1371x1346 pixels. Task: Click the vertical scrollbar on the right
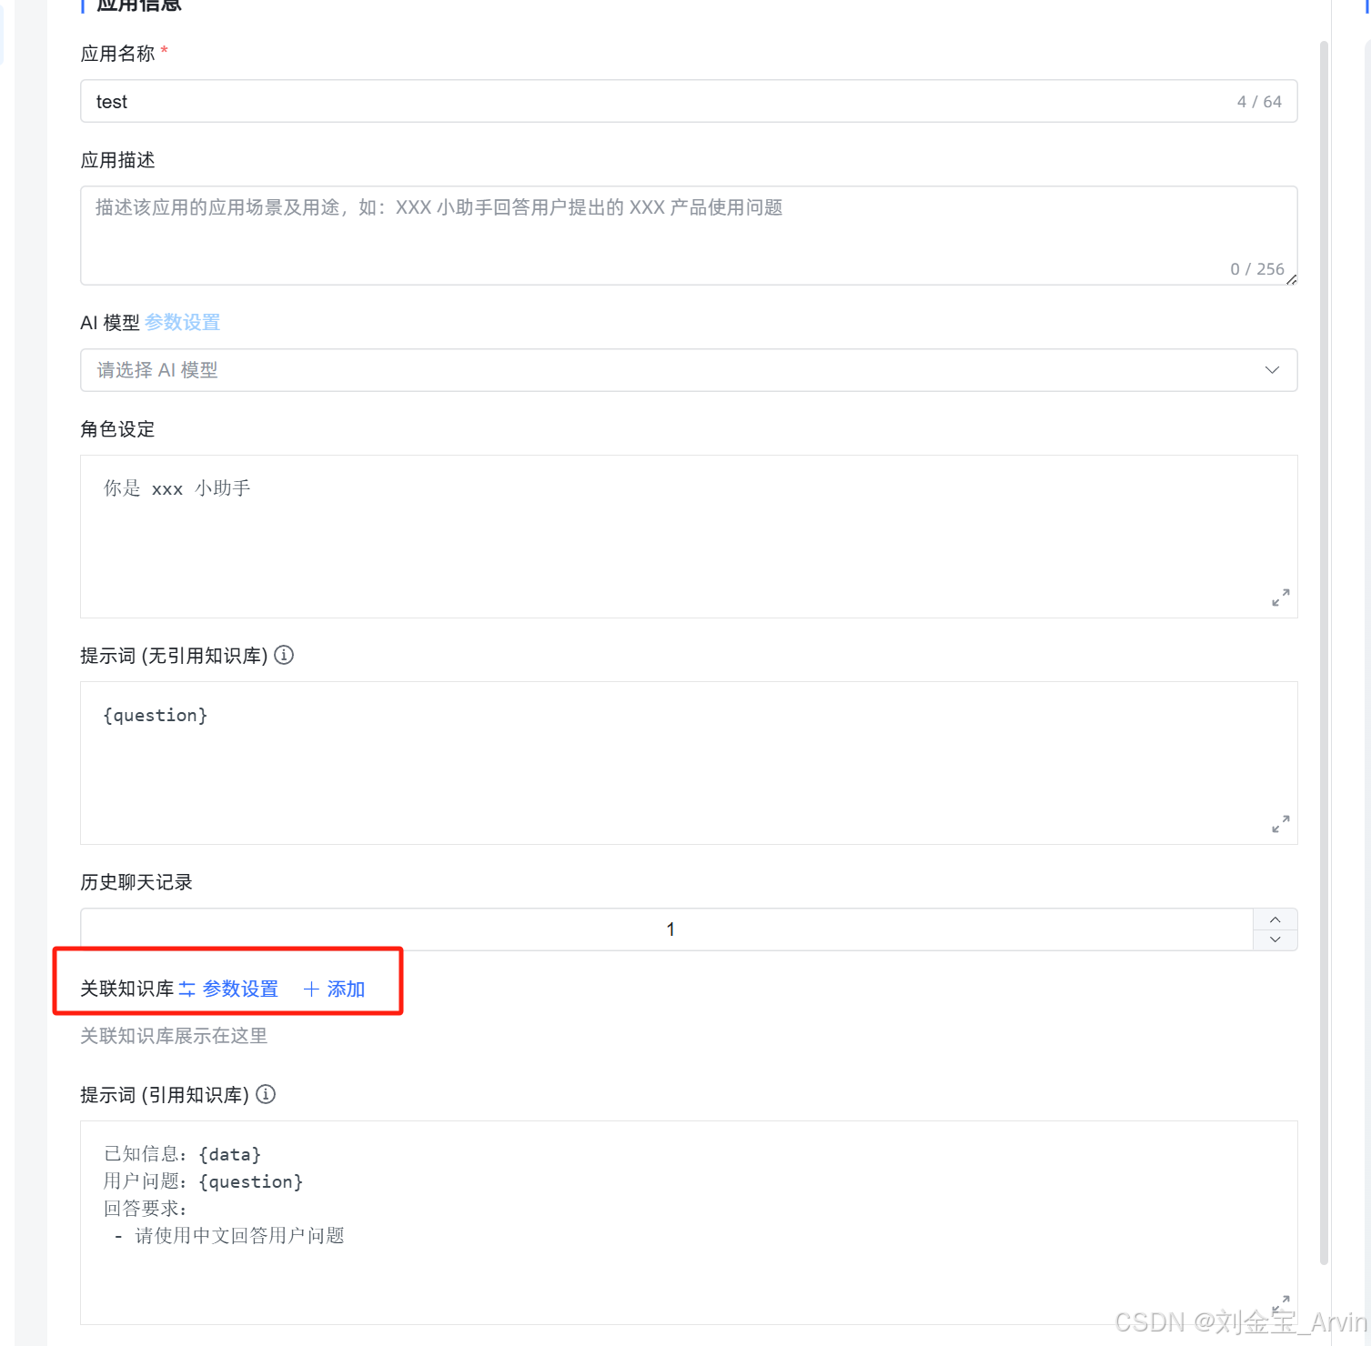1324,652
